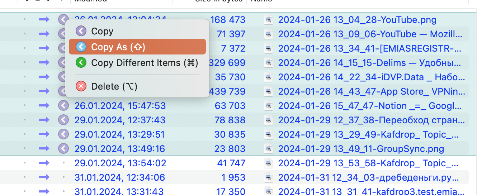Click the size value 63 703
This screenshot has width=477, height=195.
[230, 106]
